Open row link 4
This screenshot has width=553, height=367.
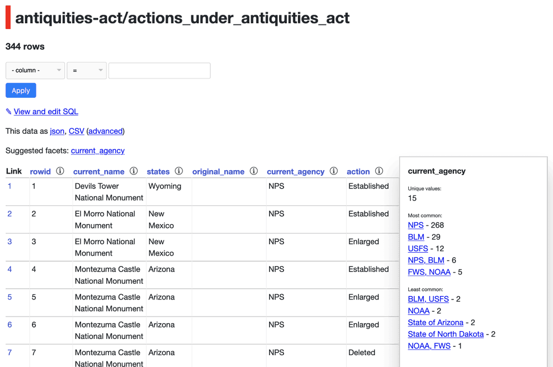(x=10, y=269)
